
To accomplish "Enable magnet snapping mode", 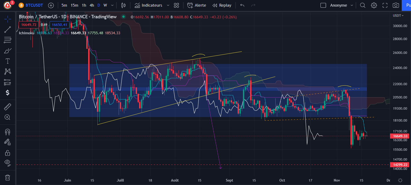I will [7, 132].
